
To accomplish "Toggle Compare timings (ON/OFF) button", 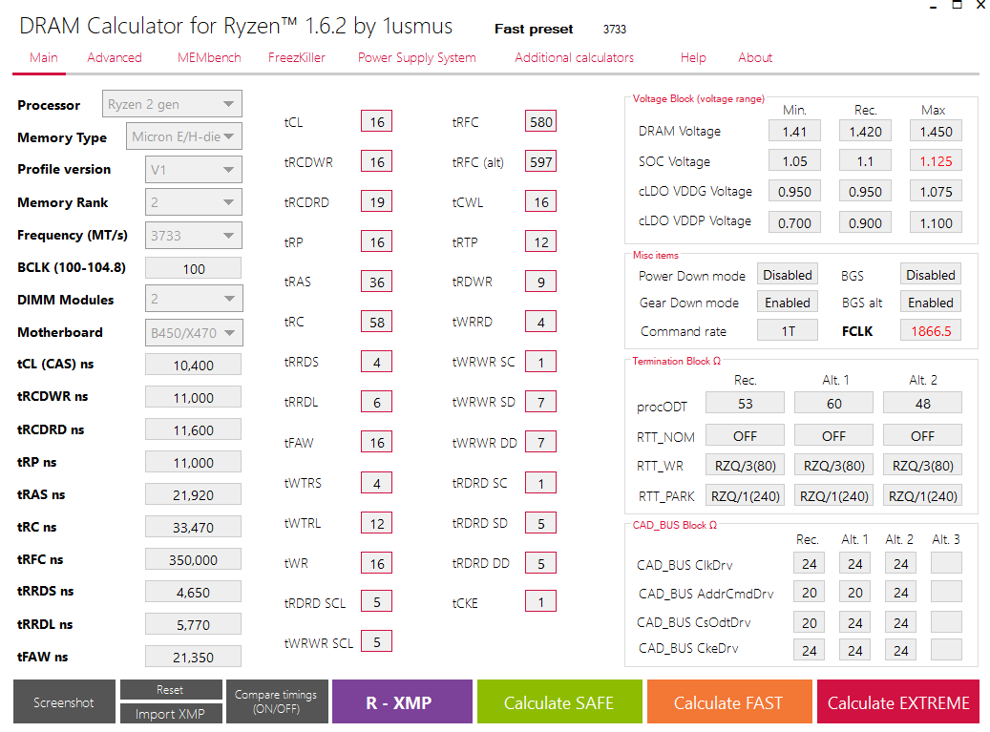I will (x=277, y=701).
